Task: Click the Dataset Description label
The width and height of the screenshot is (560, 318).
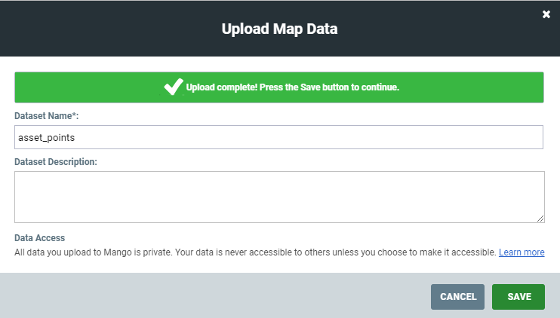Action: point(56,162)
